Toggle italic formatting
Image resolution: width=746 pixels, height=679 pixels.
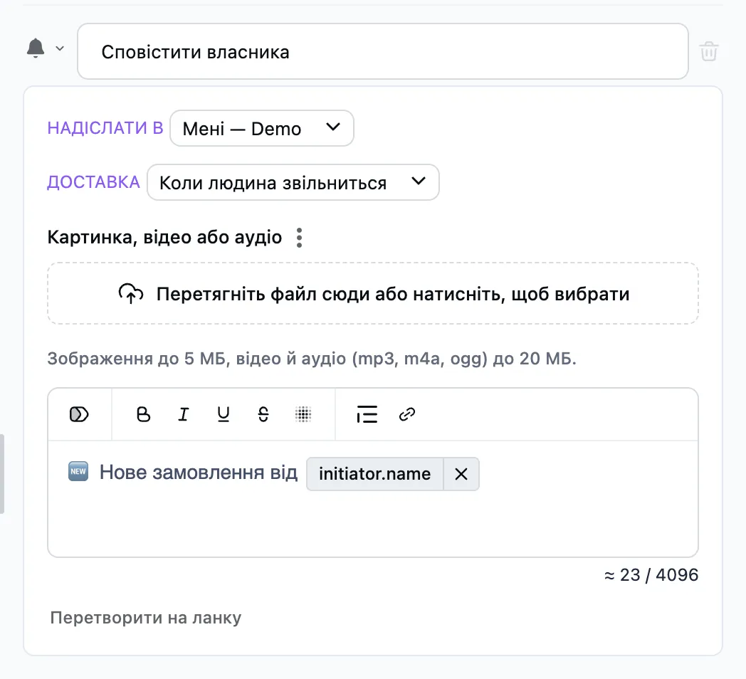coord(183,414)
